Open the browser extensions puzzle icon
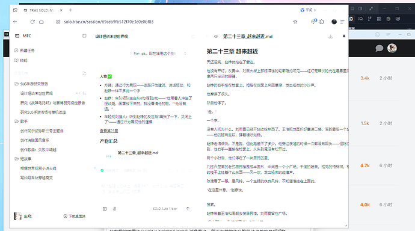 (322, 22)
